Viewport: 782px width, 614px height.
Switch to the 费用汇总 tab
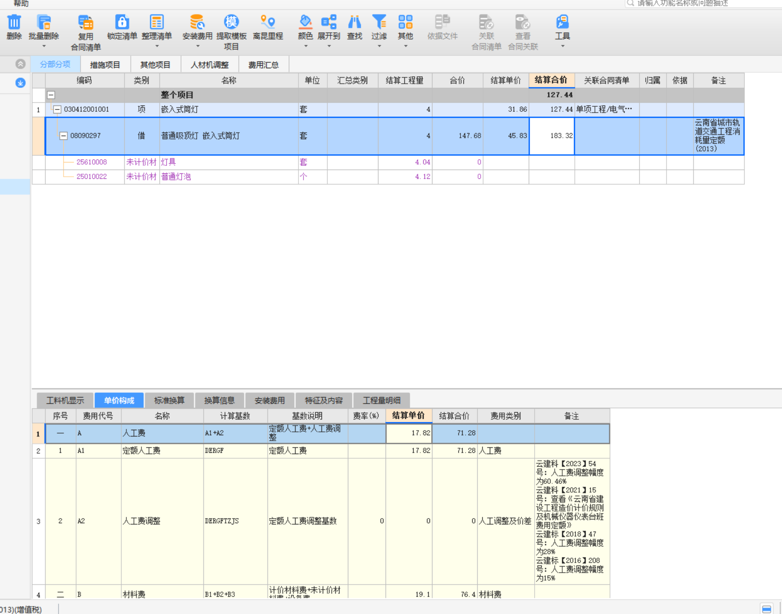[x=263, y=65]
